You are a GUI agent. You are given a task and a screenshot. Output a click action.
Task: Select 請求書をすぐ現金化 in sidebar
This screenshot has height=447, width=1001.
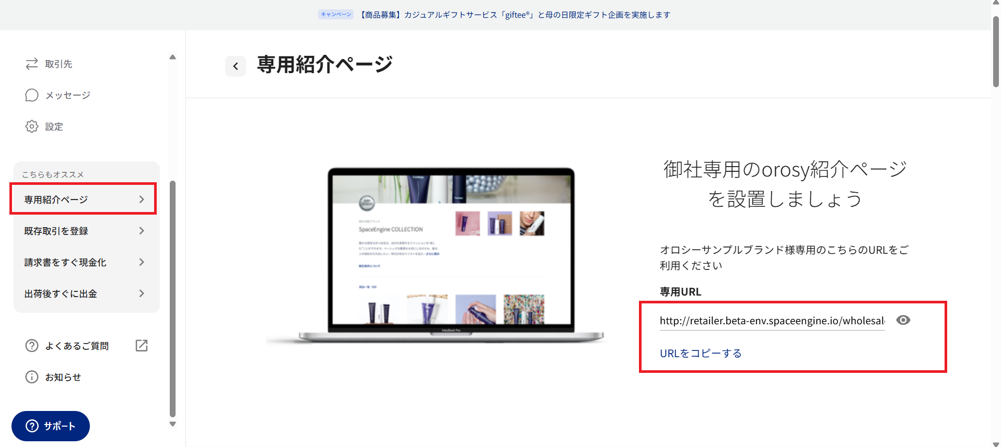[x=87, y=262]
